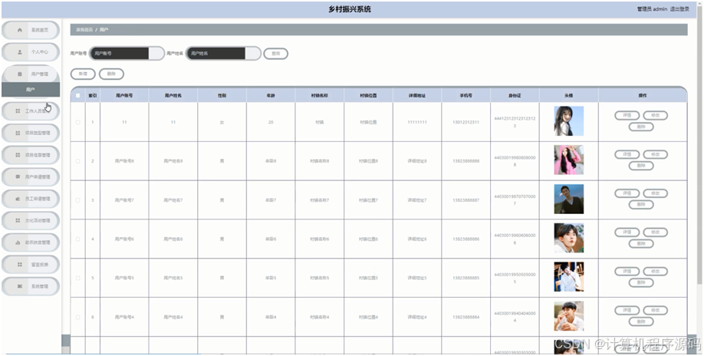Expand the 用户申请管理 menu

coord(31,177)
